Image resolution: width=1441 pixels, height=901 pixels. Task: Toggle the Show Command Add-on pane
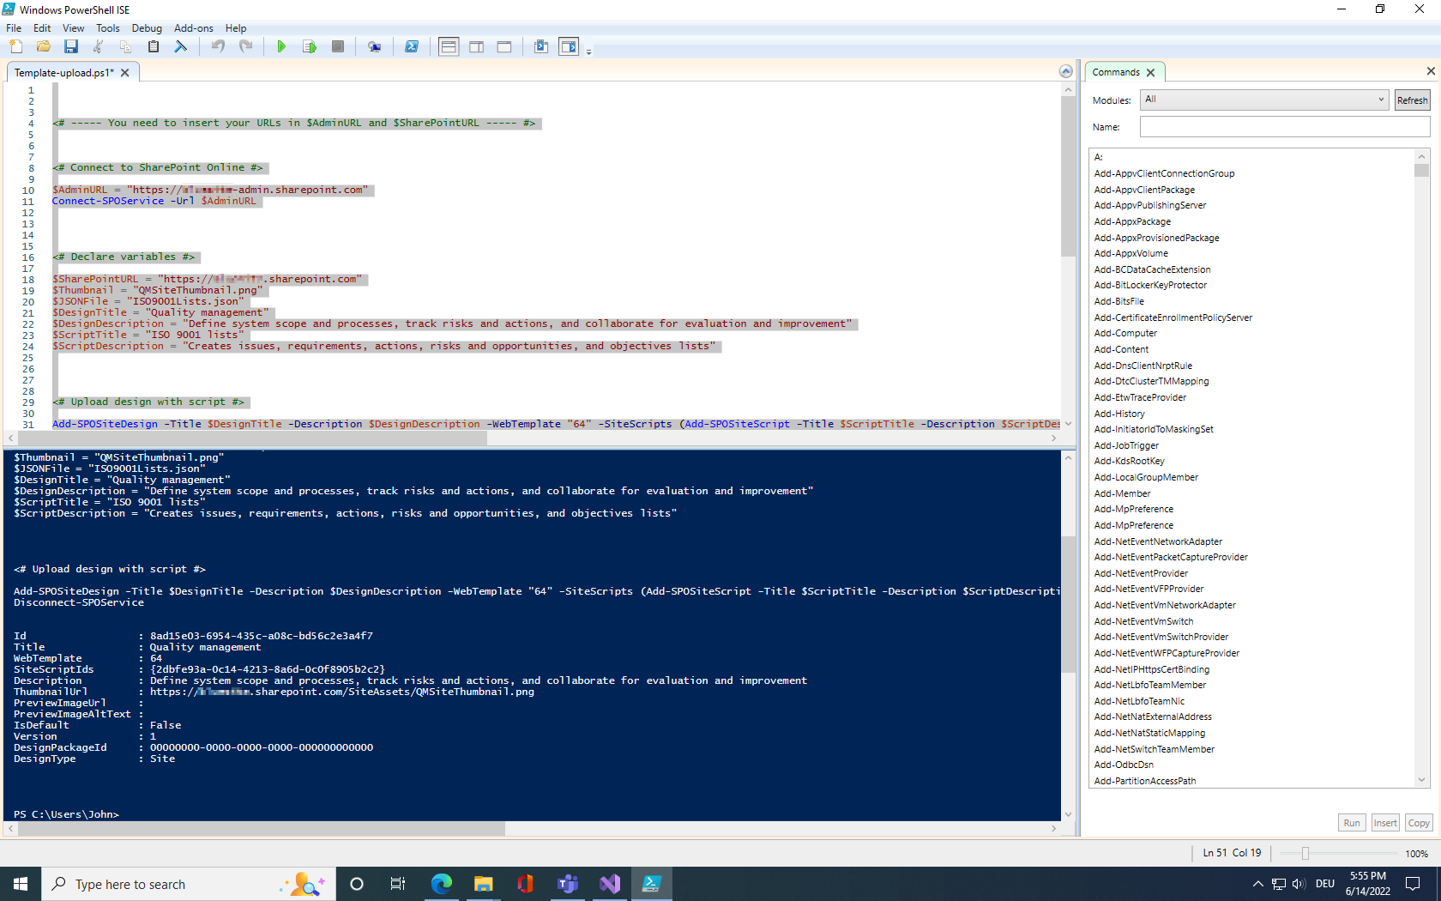point(569,47)
